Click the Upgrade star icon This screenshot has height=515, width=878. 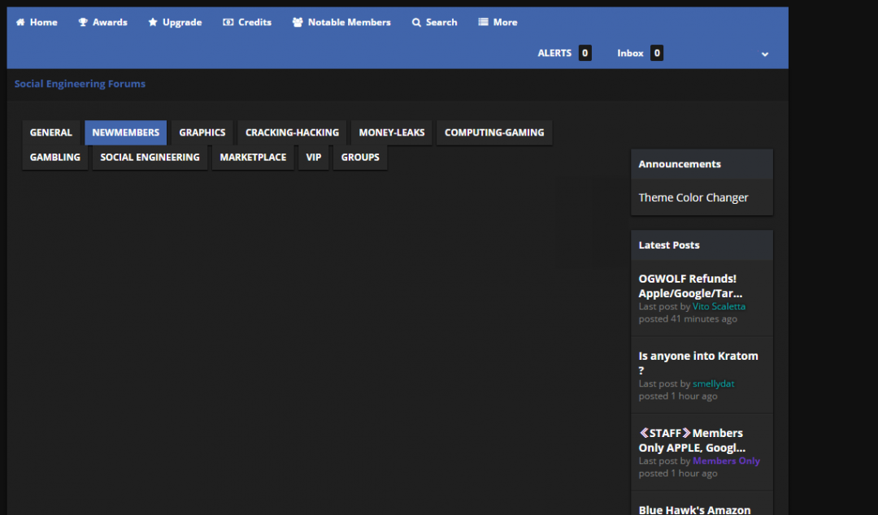153,23
